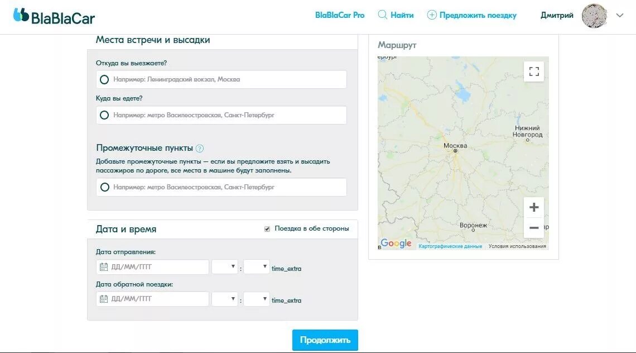The height and width of the screenshot is (353, 636).
Task: Open departure minutes dropdown
Action: (256, 267)
